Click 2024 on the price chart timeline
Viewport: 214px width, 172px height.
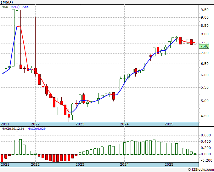[124, 124]
